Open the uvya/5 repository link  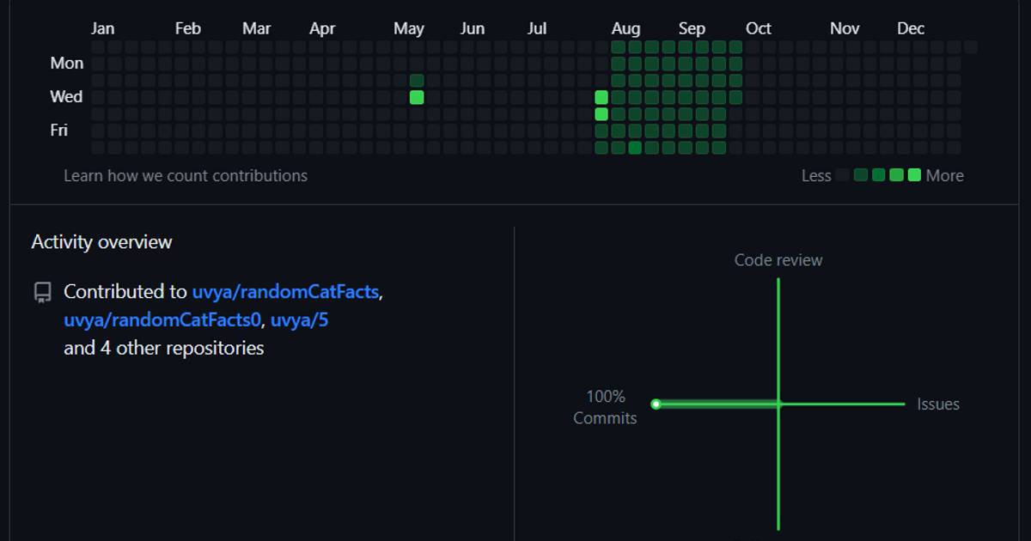pos(300,320)
